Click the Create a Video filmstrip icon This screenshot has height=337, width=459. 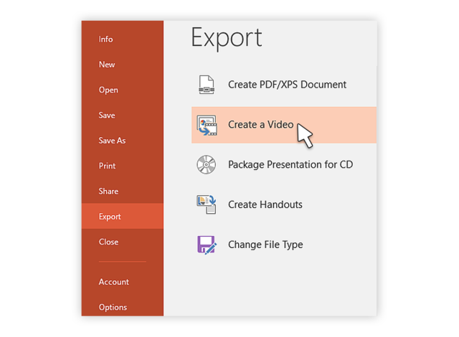coord(207,125)
